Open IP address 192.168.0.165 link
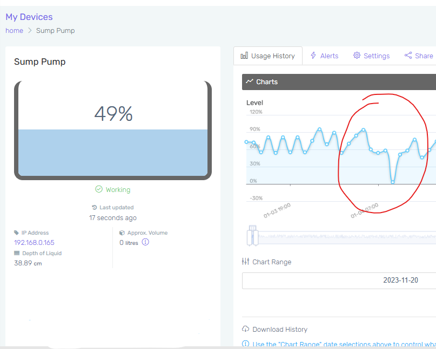This screenshot has height=349, width=436. point(34,243)
